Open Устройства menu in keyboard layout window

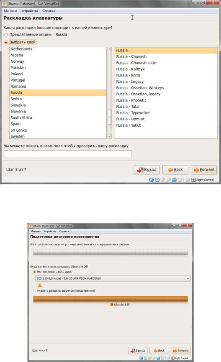(30, 11)
